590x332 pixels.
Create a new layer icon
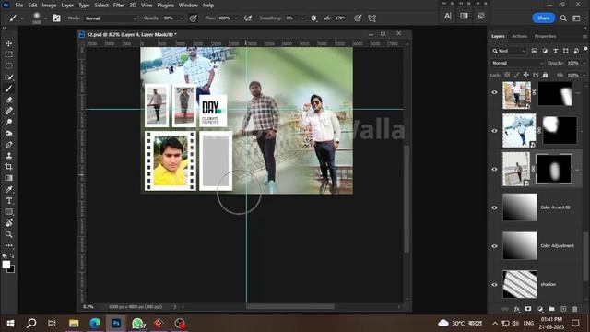(563, 309)
